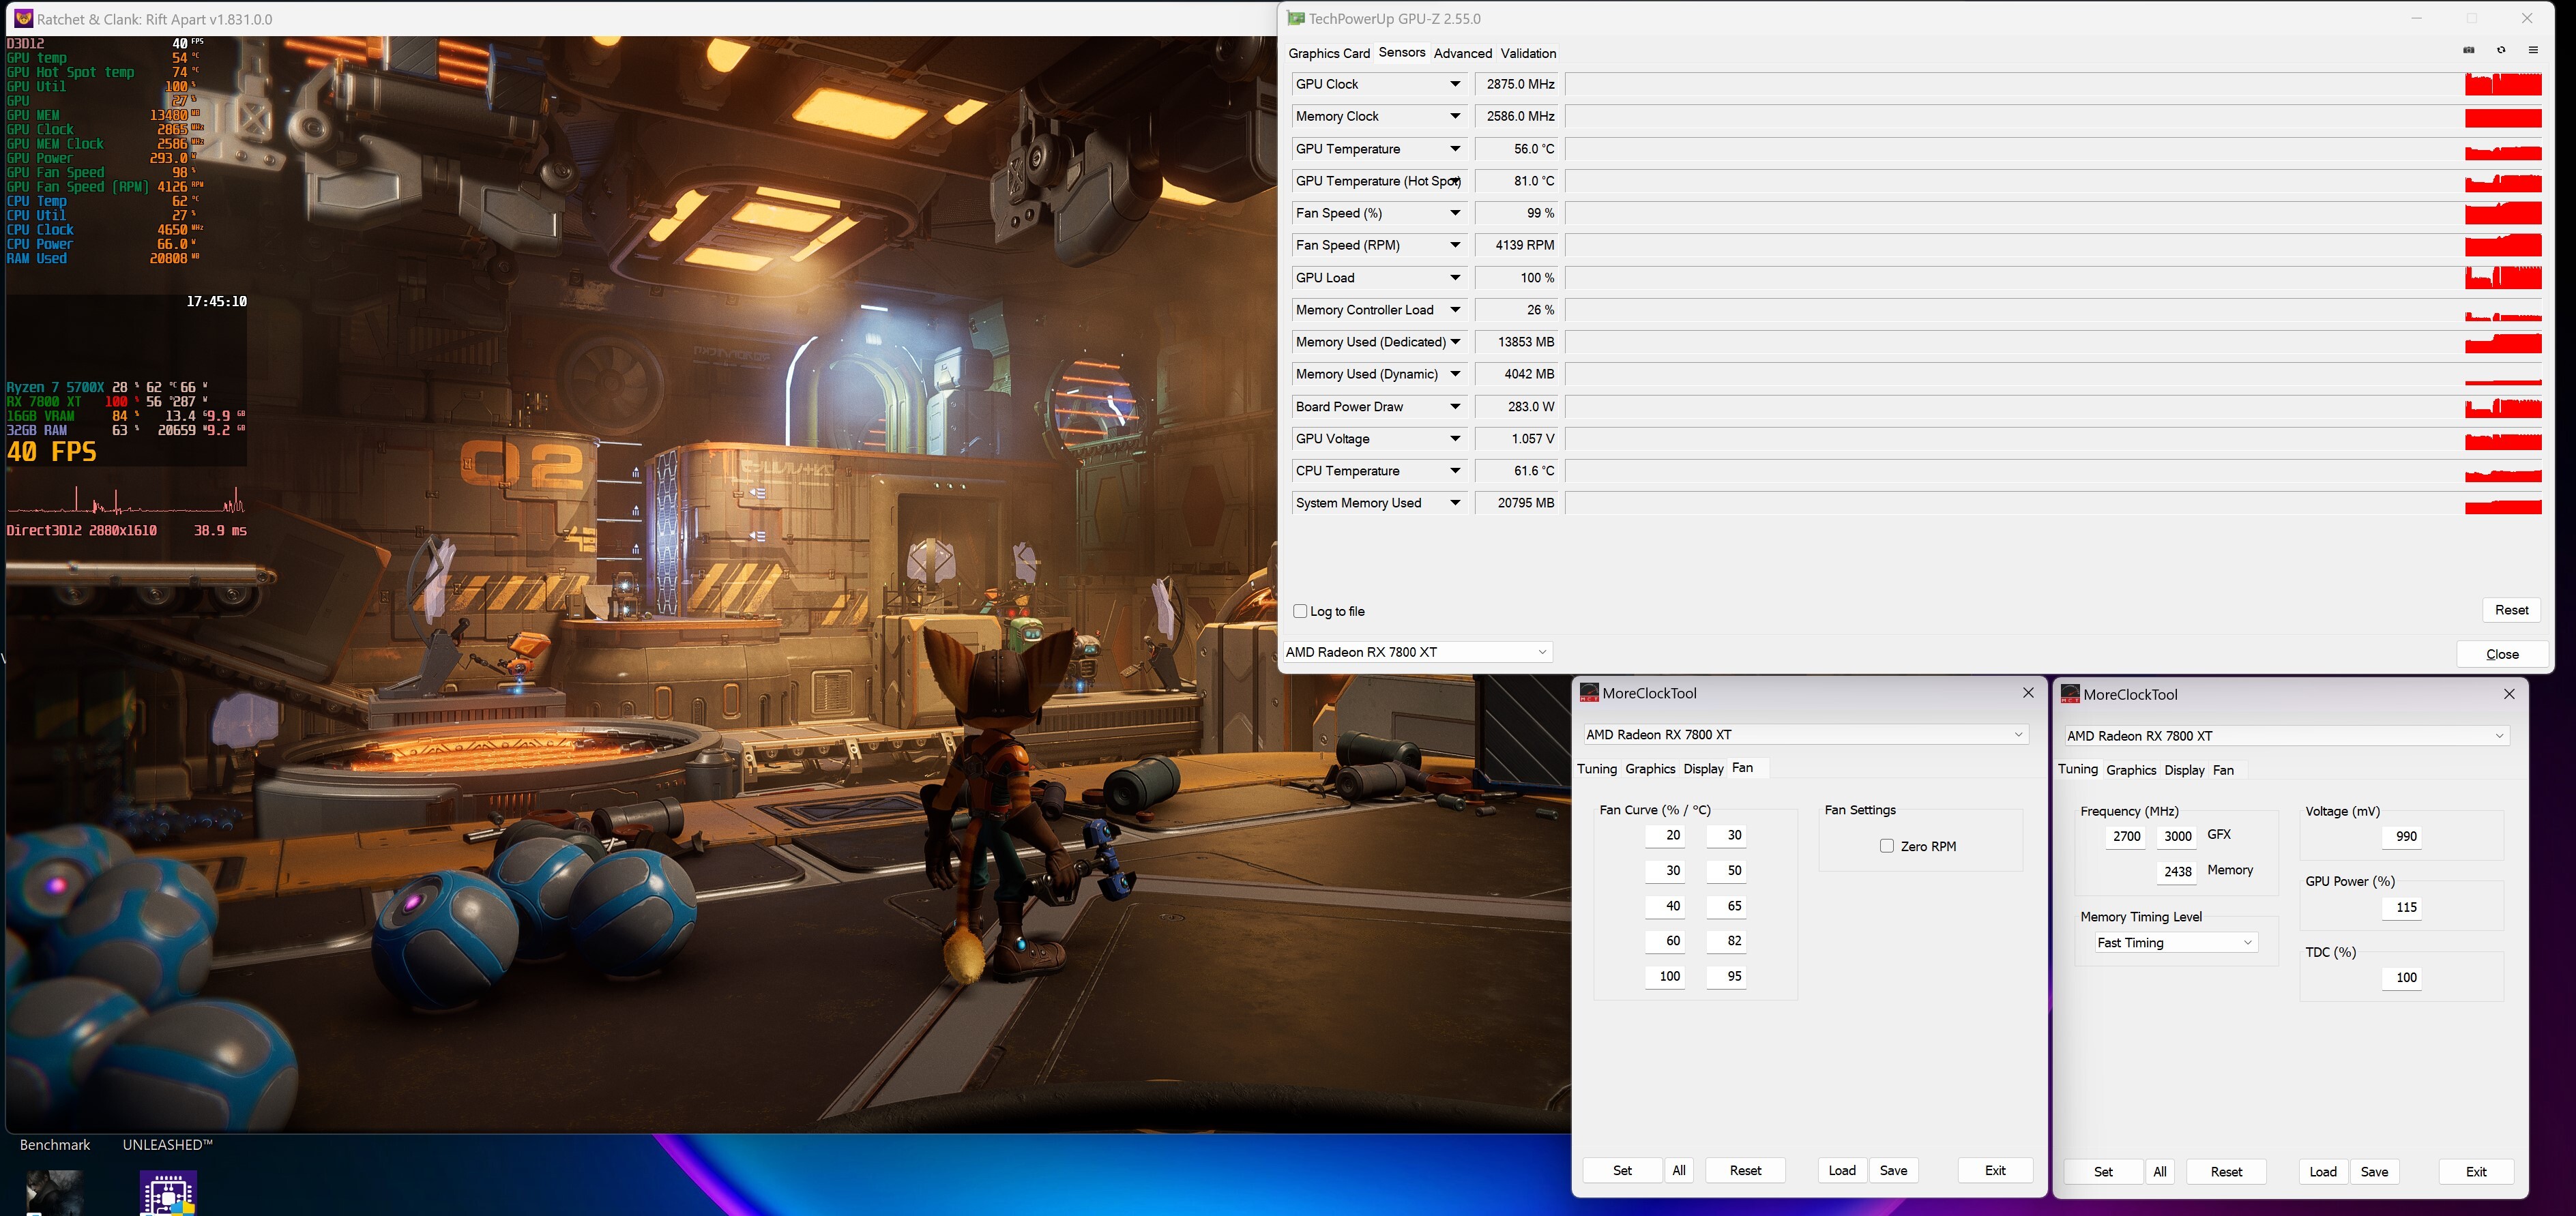Open the GPU Clock sensor dropdown arrow
The height and width of the screenshot is (1216, 2576).
(1455, 84)
